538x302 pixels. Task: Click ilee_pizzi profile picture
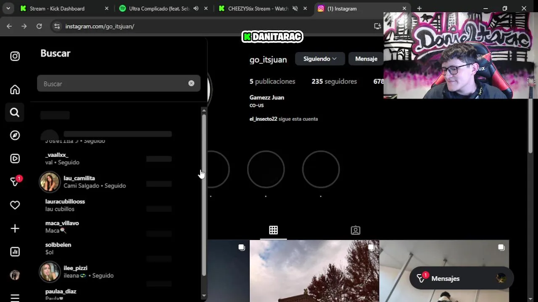50,272
